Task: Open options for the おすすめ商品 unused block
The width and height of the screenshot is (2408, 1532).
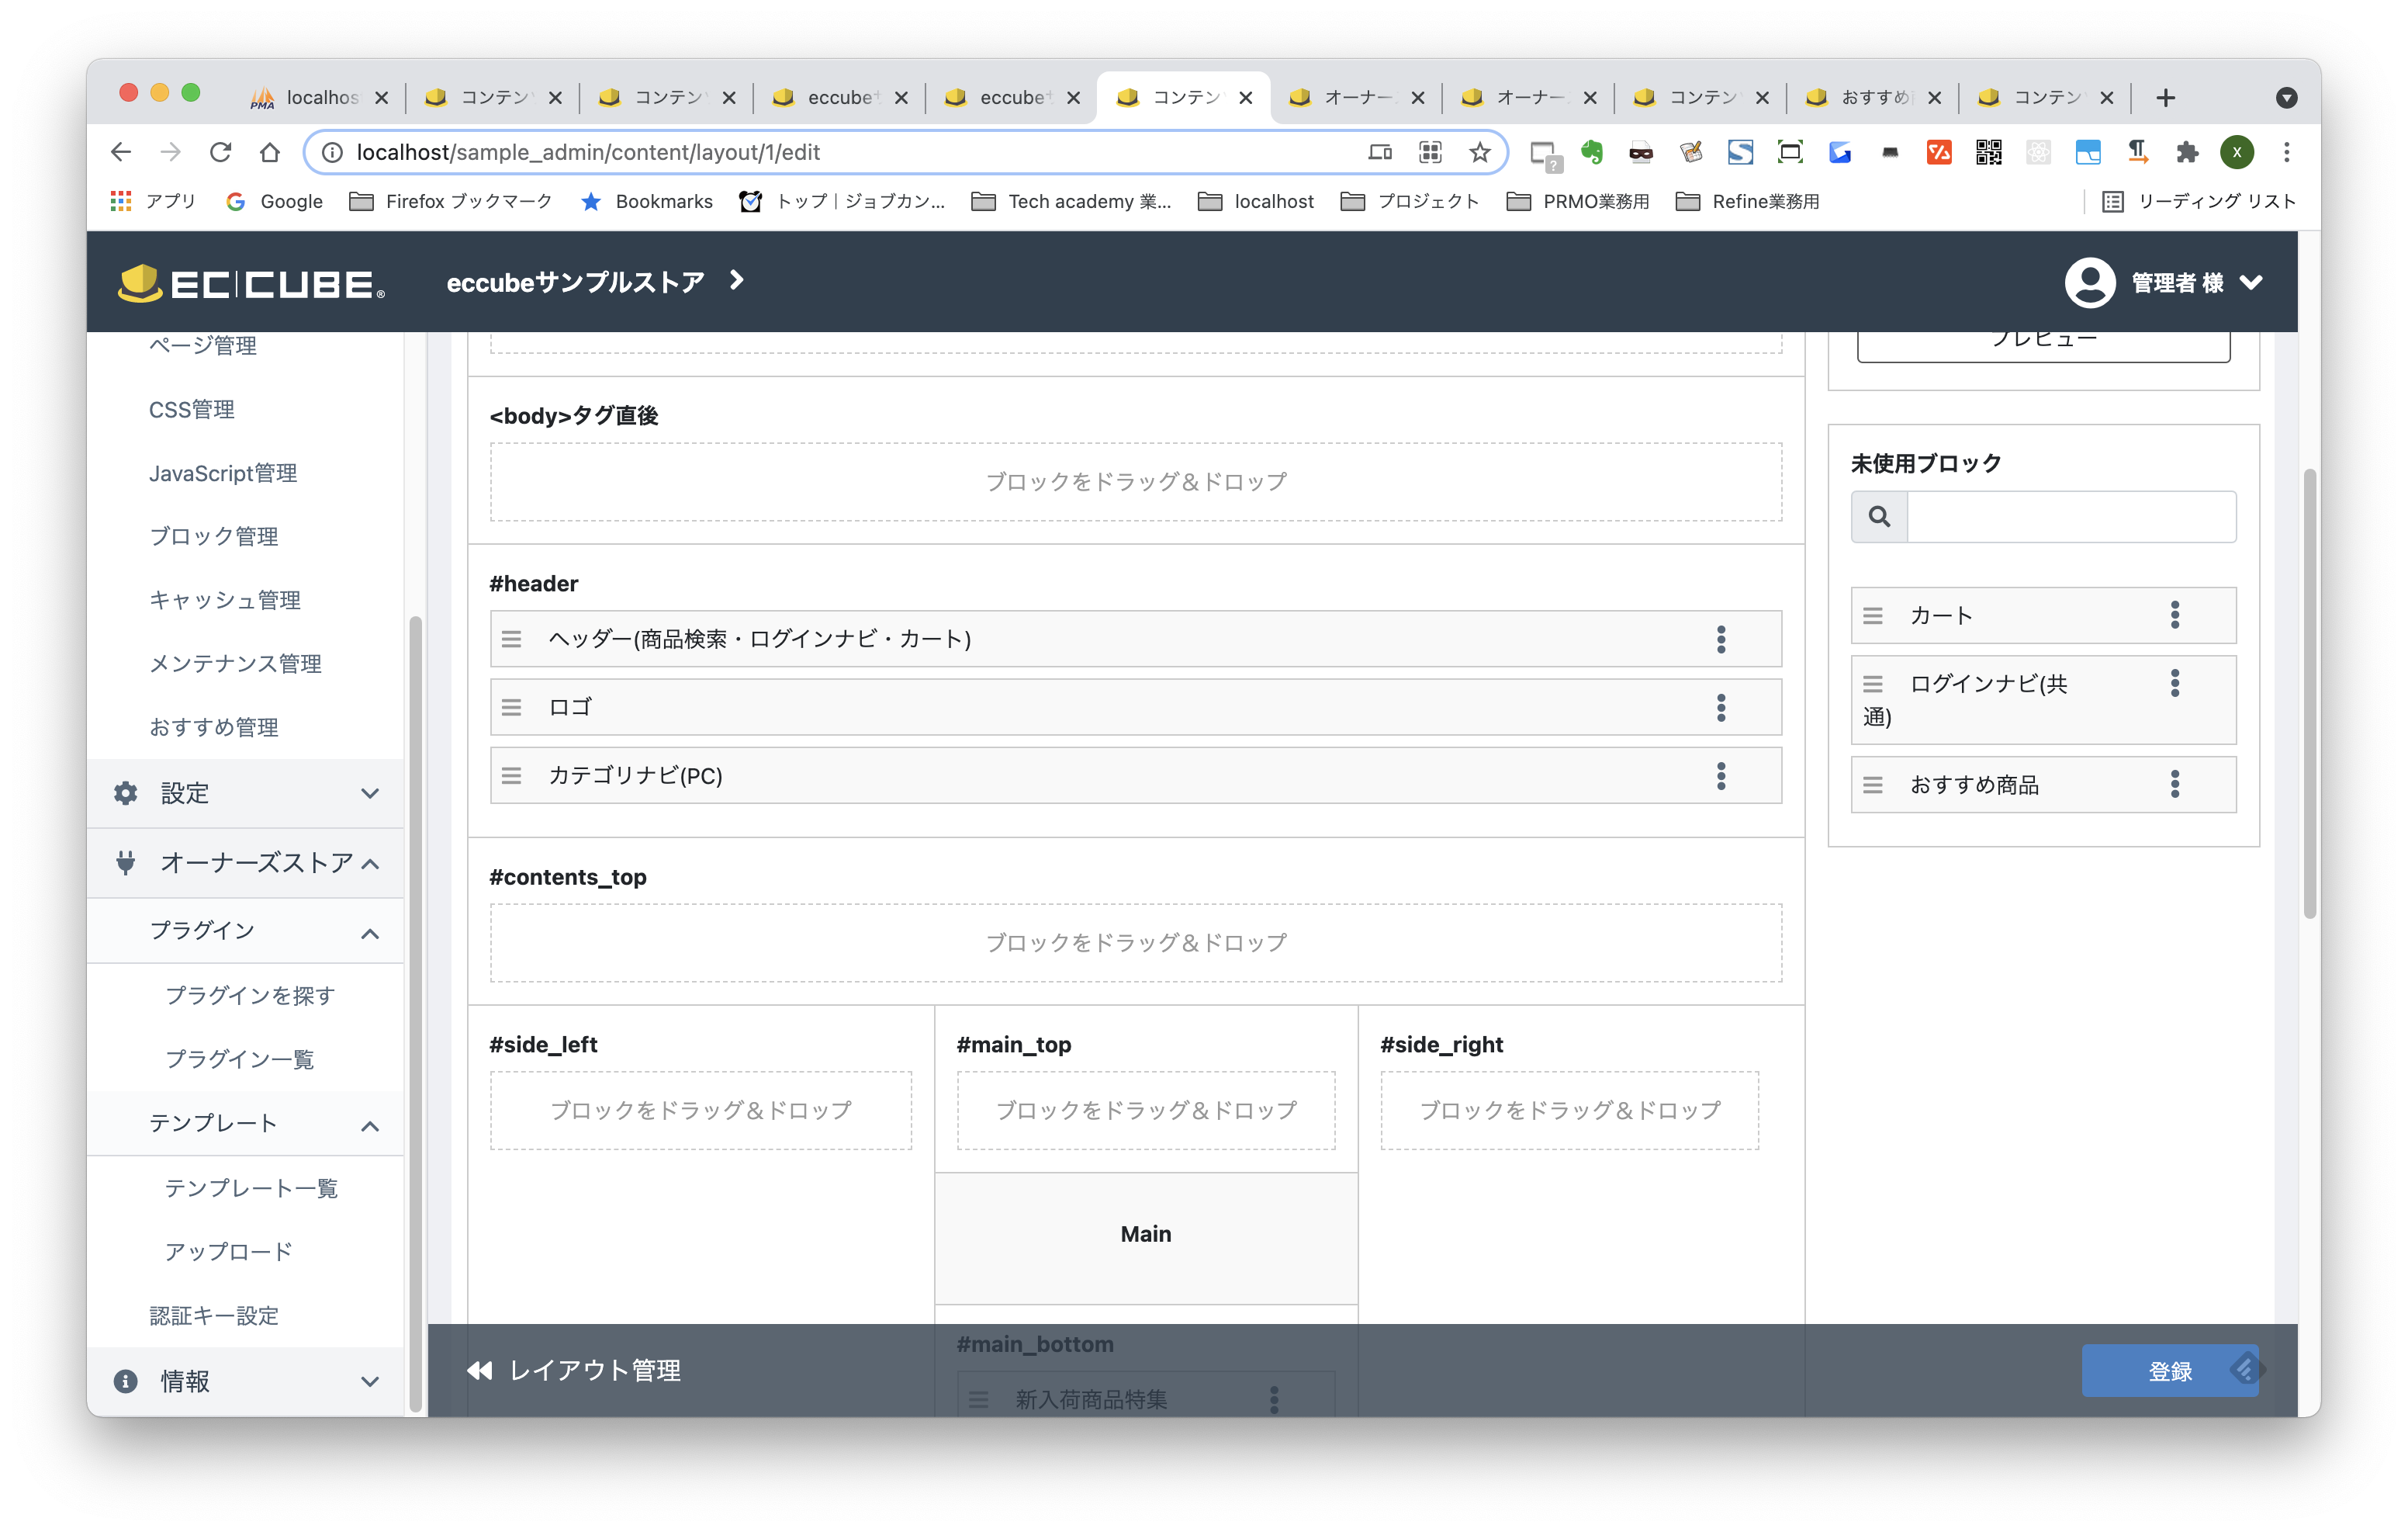Action: (x=2175, y=785)
